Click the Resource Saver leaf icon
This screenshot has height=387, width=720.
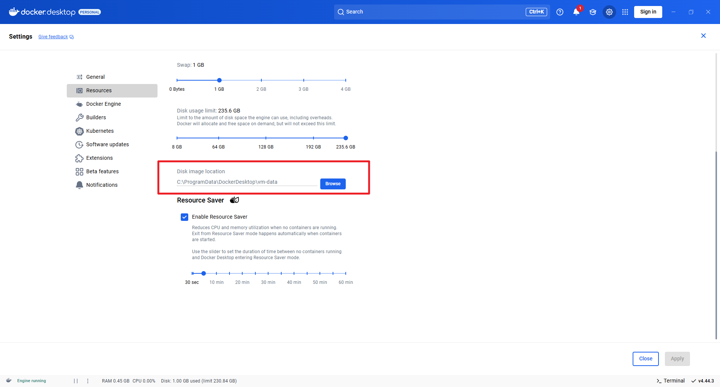234,200
